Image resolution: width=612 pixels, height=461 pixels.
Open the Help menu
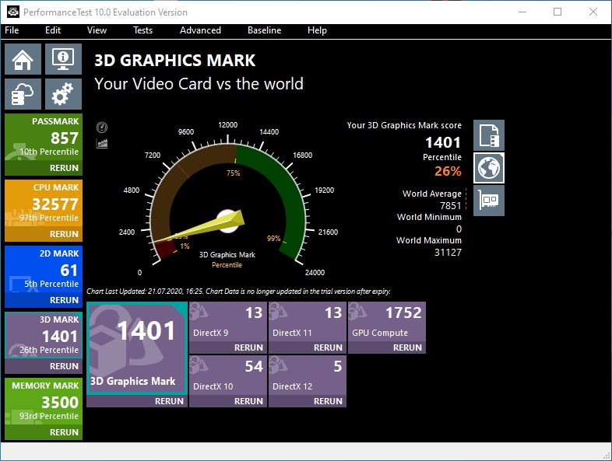point(317,30)
